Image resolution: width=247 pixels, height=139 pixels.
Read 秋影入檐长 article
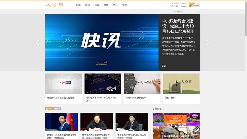[x=170, y=98]
